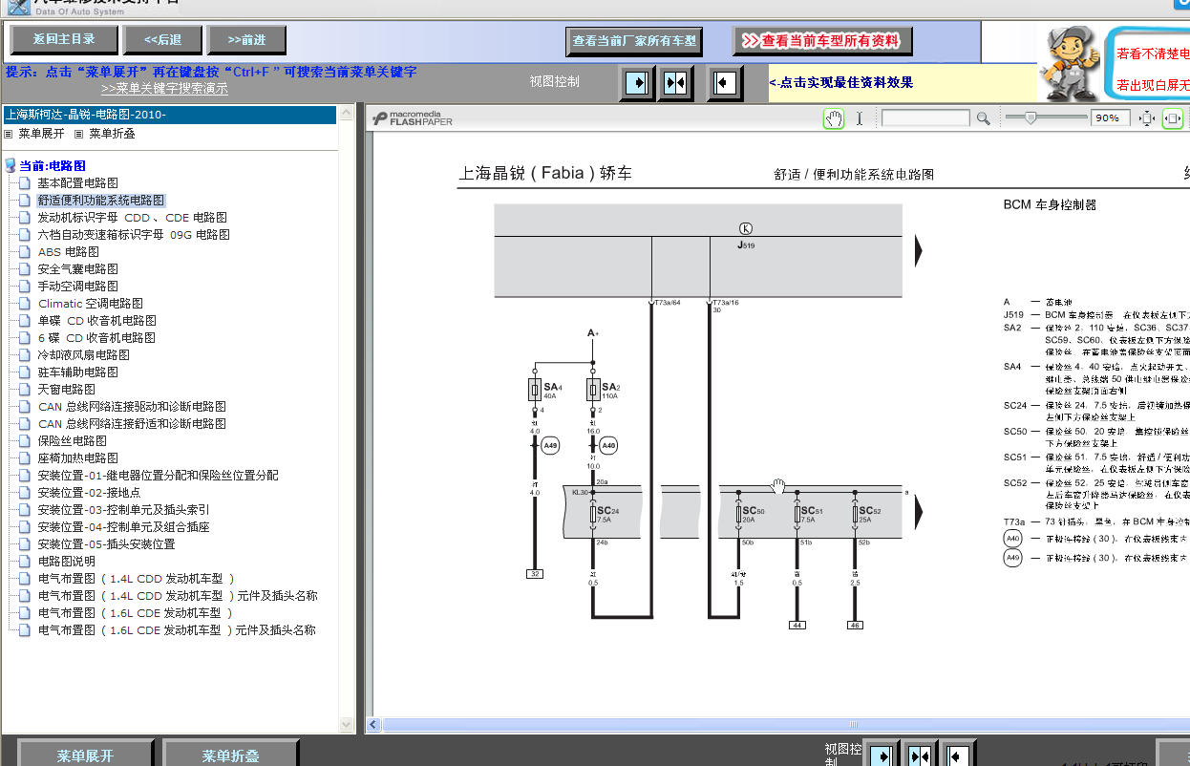The image size is (1190, 766).
Task: Open 冷却液风扇电路图 tree item
Action: pos(84,355)
